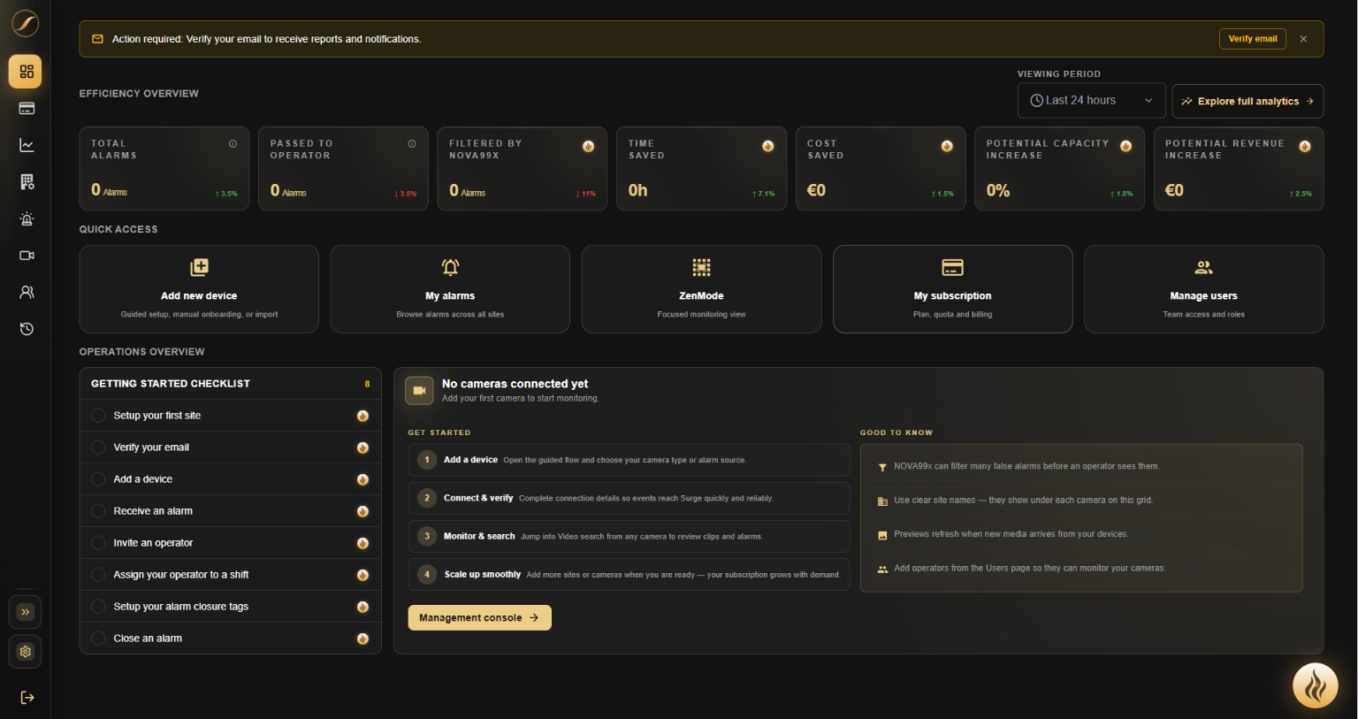Select step 1 Add a device

629,460
